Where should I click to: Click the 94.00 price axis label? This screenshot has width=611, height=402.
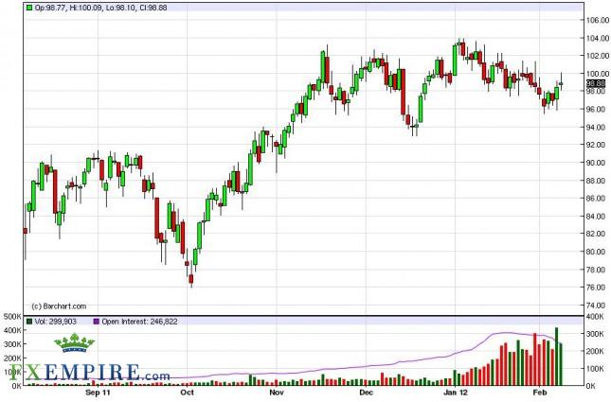pyautogui.click(x=598, y=128)
